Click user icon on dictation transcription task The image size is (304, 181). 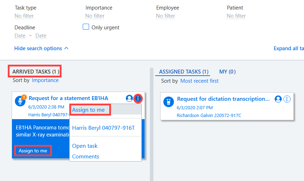coord(278,99)
